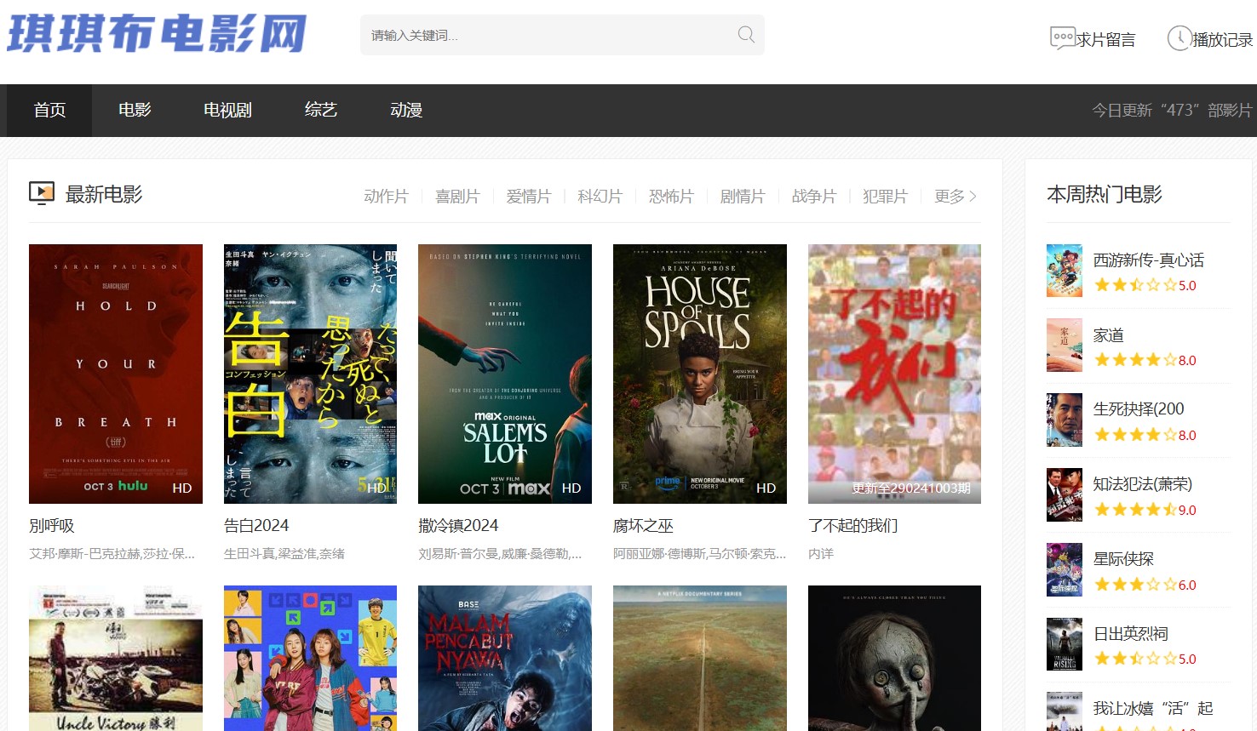
Task: Click the 6.0 star rating of 星际侠探
Action: point(1145,585)
